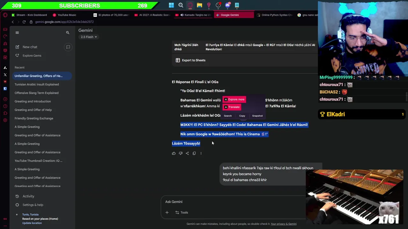This screenshot has width=408, height=229.
Task: Click the address bar URL
Action: point(64,22)
